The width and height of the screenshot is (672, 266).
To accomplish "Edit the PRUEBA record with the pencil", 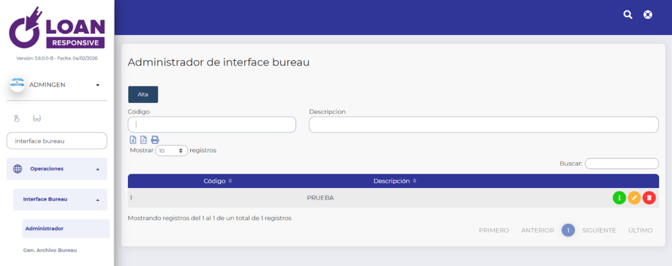I will tap(634, 198).
